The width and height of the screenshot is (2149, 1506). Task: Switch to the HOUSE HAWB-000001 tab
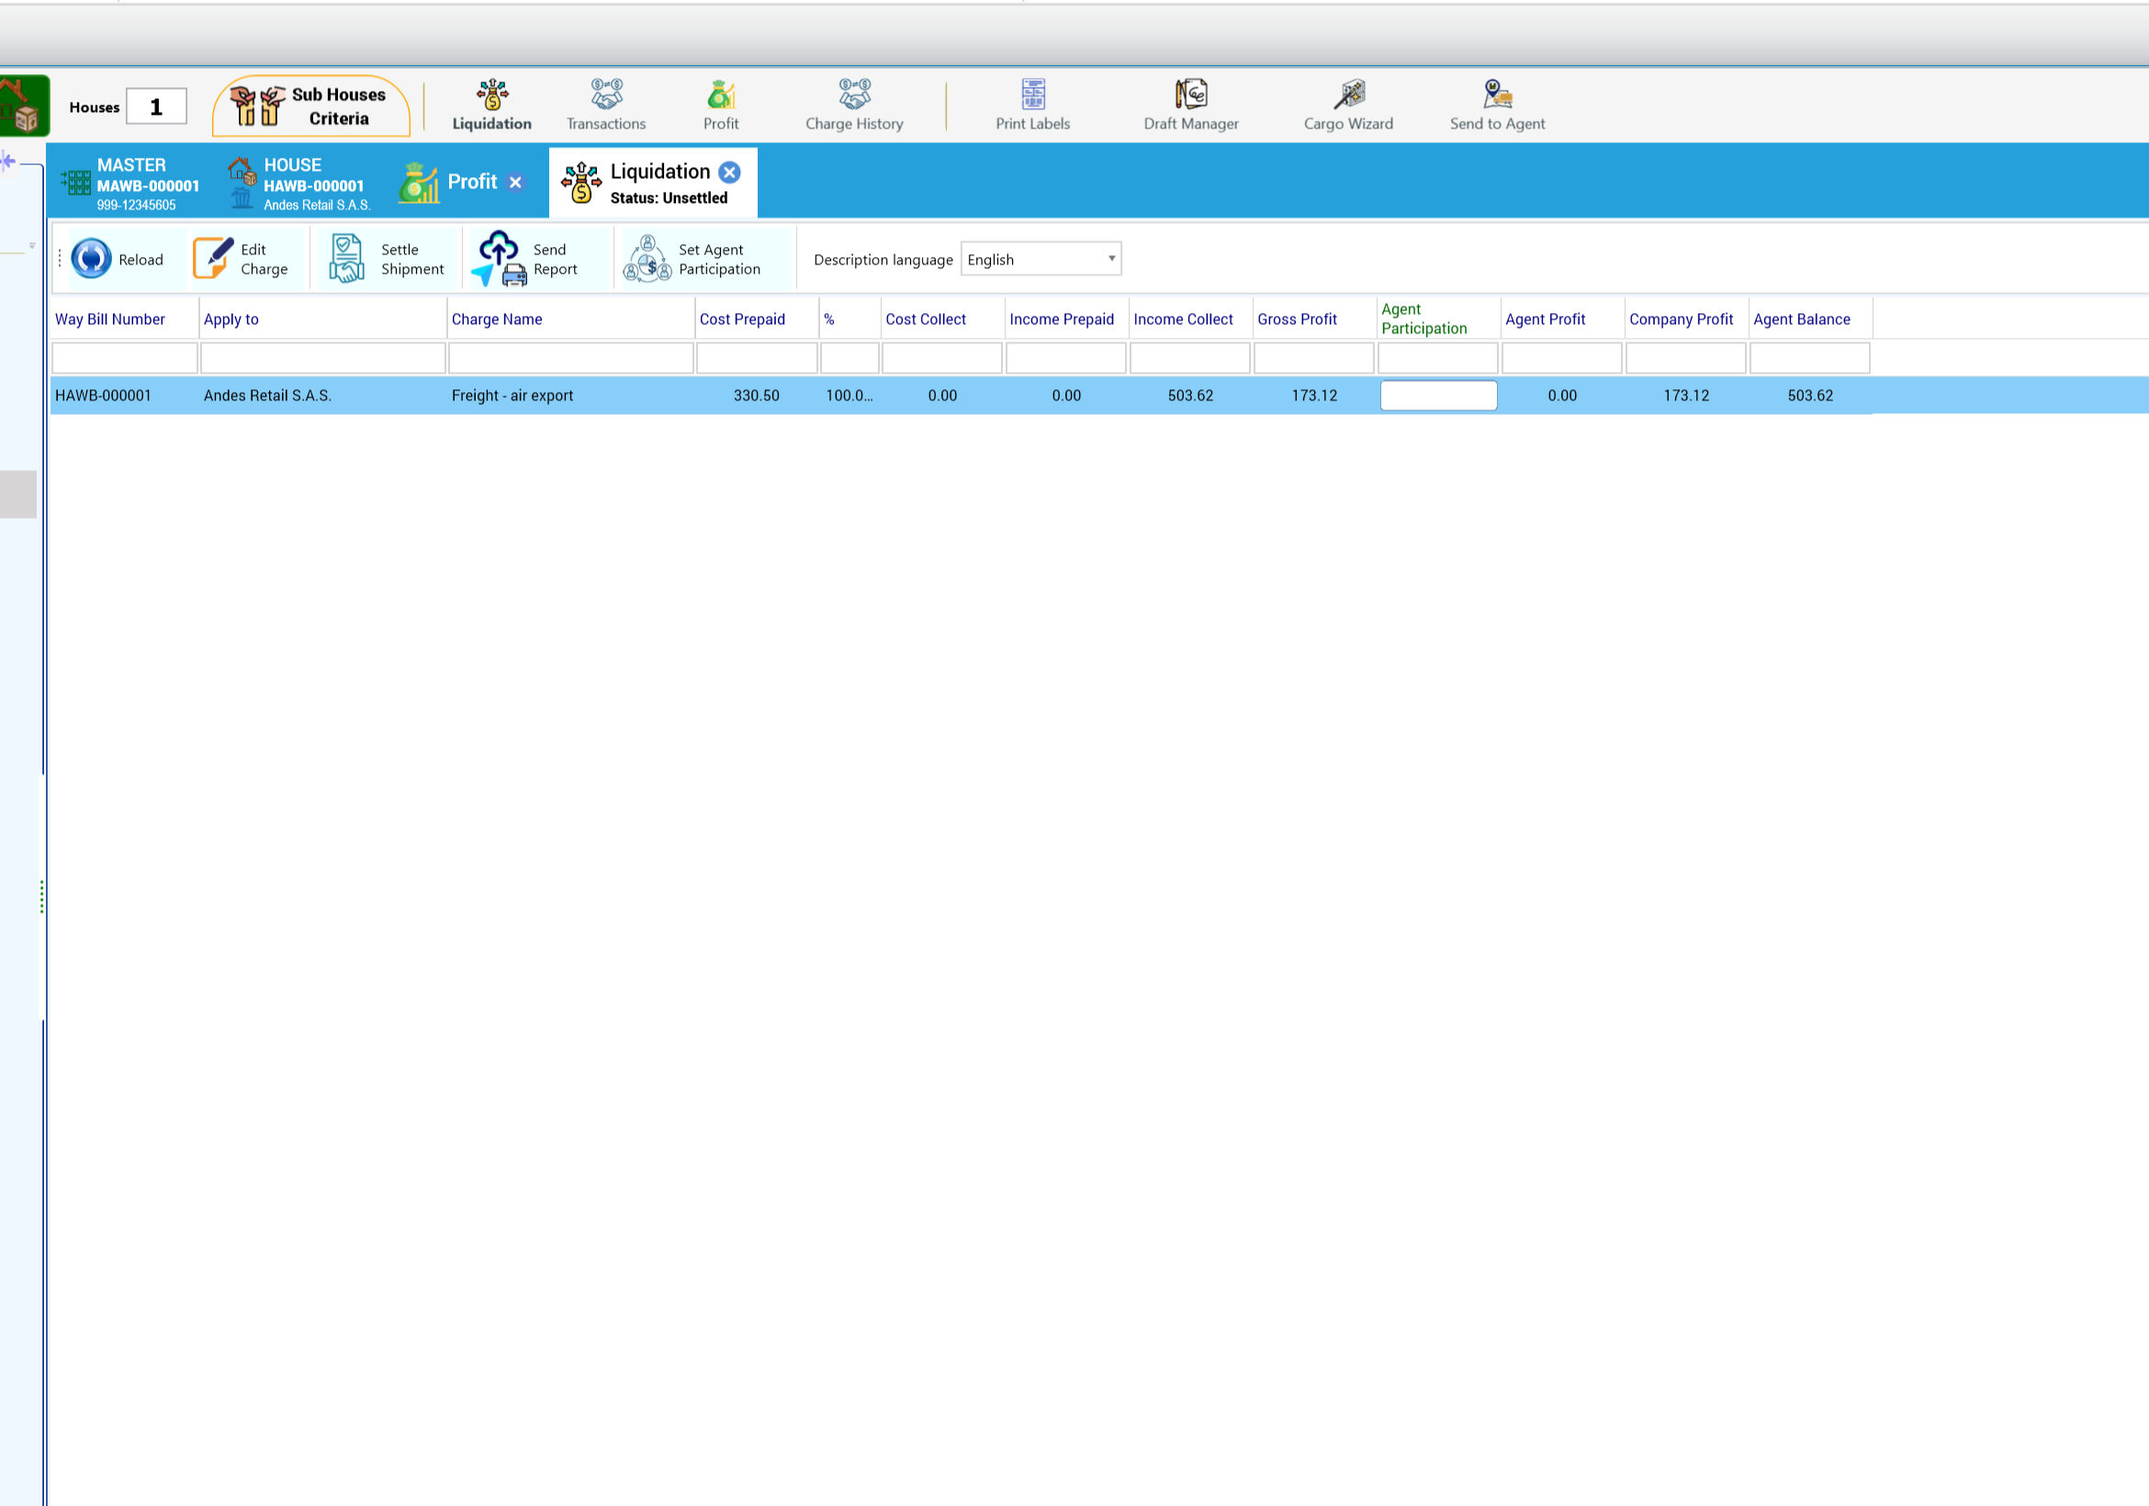coord(299,184)
